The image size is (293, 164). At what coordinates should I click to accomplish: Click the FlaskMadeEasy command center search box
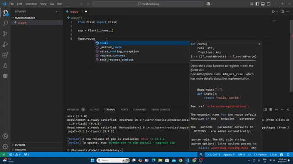[148, 4]
